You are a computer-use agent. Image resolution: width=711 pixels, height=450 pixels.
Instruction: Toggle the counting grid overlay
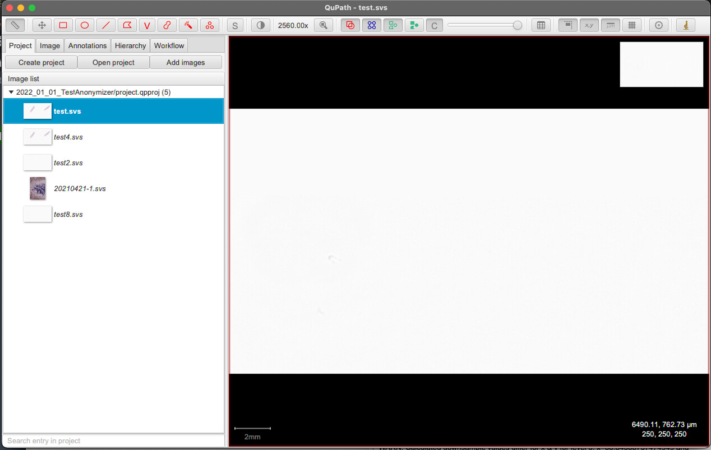[632, 25]
